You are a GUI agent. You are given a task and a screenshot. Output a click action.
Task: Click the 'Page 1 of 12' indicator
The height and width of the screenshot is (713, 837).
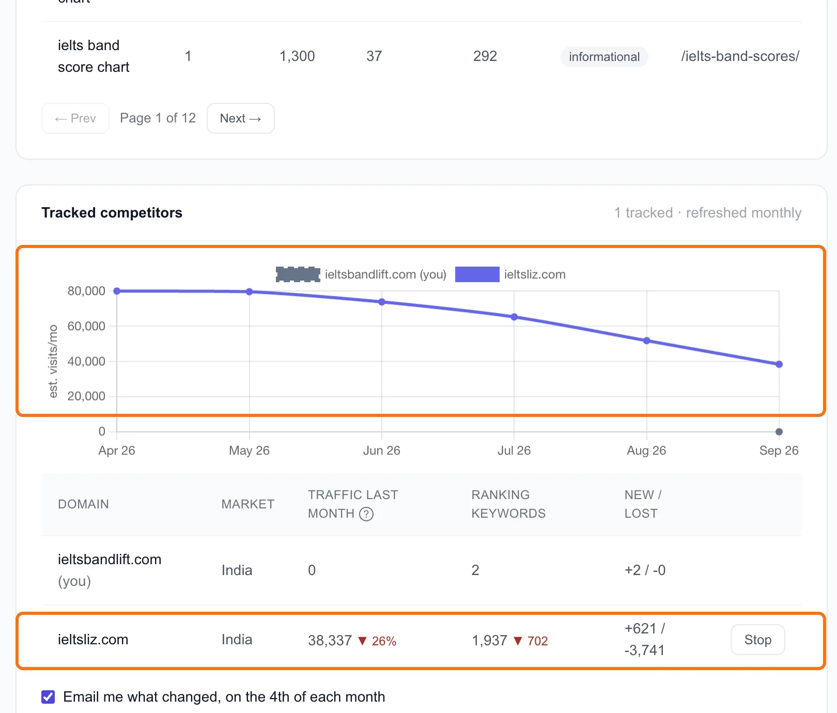coord(158,118)
